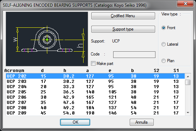Viewport: 196px width, 131px height.
Task: Click the list scroll up arrow
Action: click(188, 77)
